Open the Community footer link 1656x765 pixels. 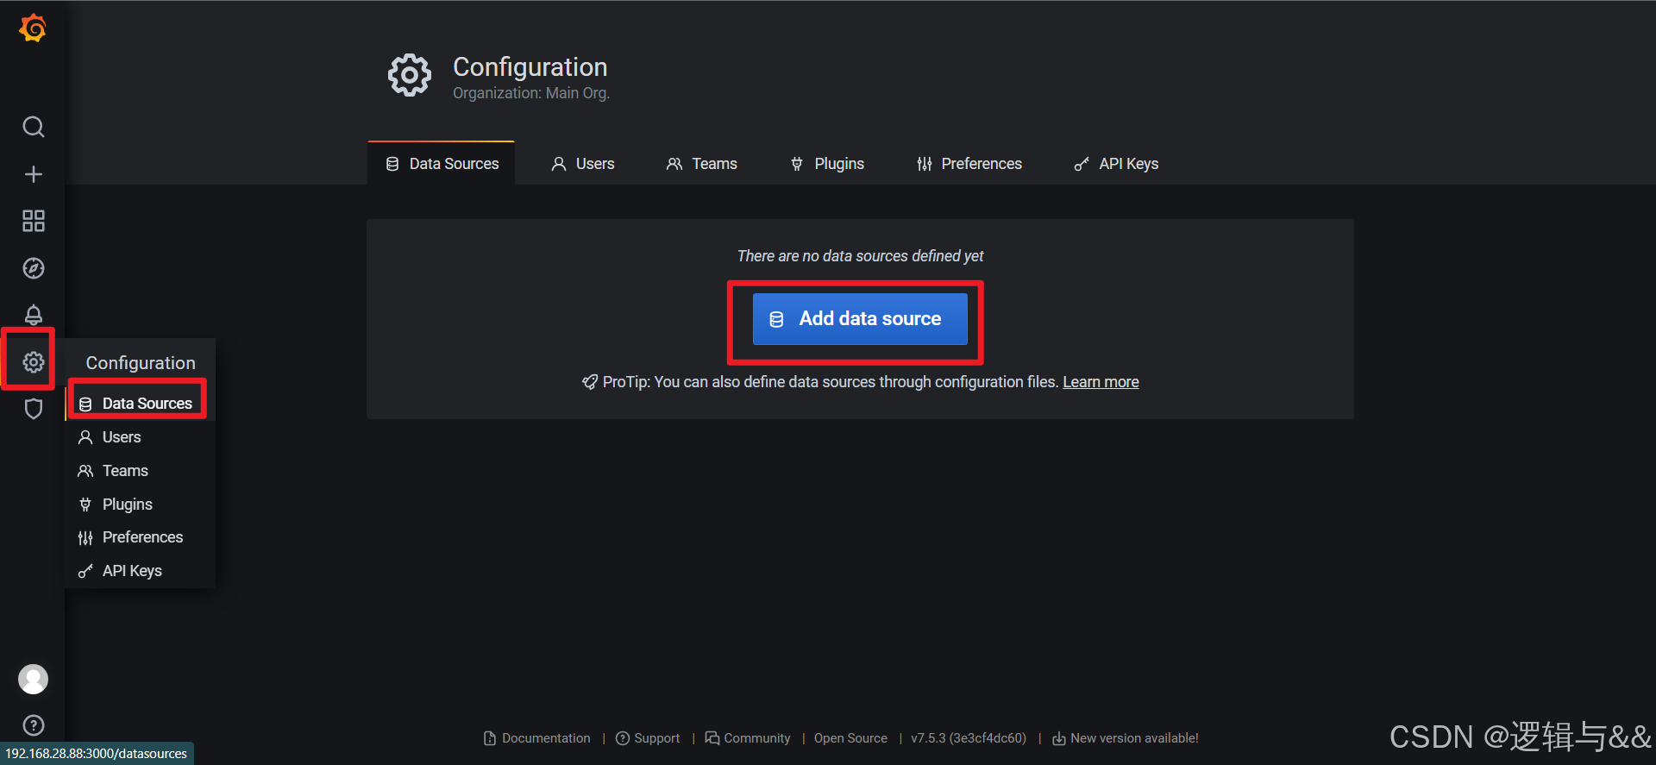(748, 738)
